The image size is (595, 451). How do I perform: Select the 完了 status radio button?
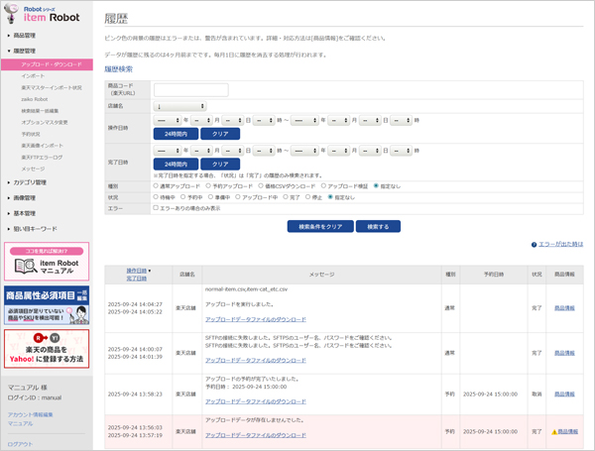pyautogui.click(x=286, y=197)
